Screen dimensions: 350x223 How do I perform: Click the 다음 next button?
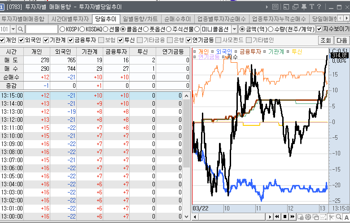(342, 40)
